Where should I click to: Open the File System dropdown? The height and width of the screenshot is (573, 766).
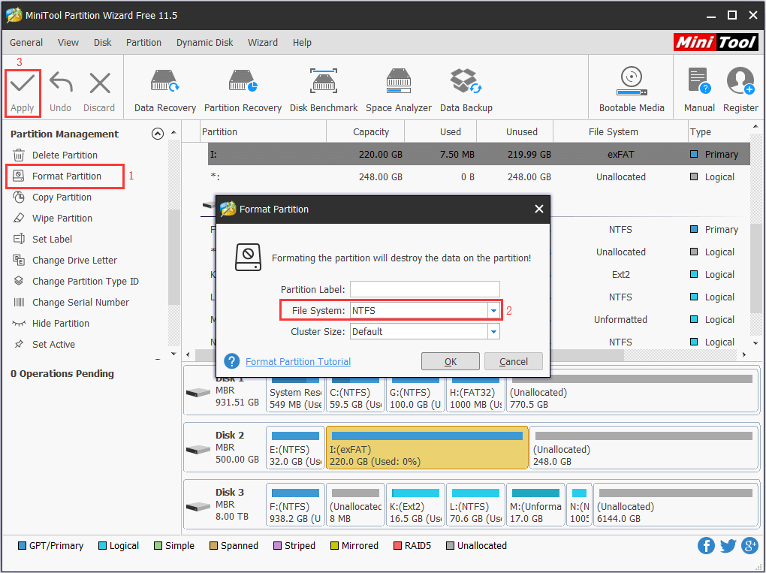(493, 309)
